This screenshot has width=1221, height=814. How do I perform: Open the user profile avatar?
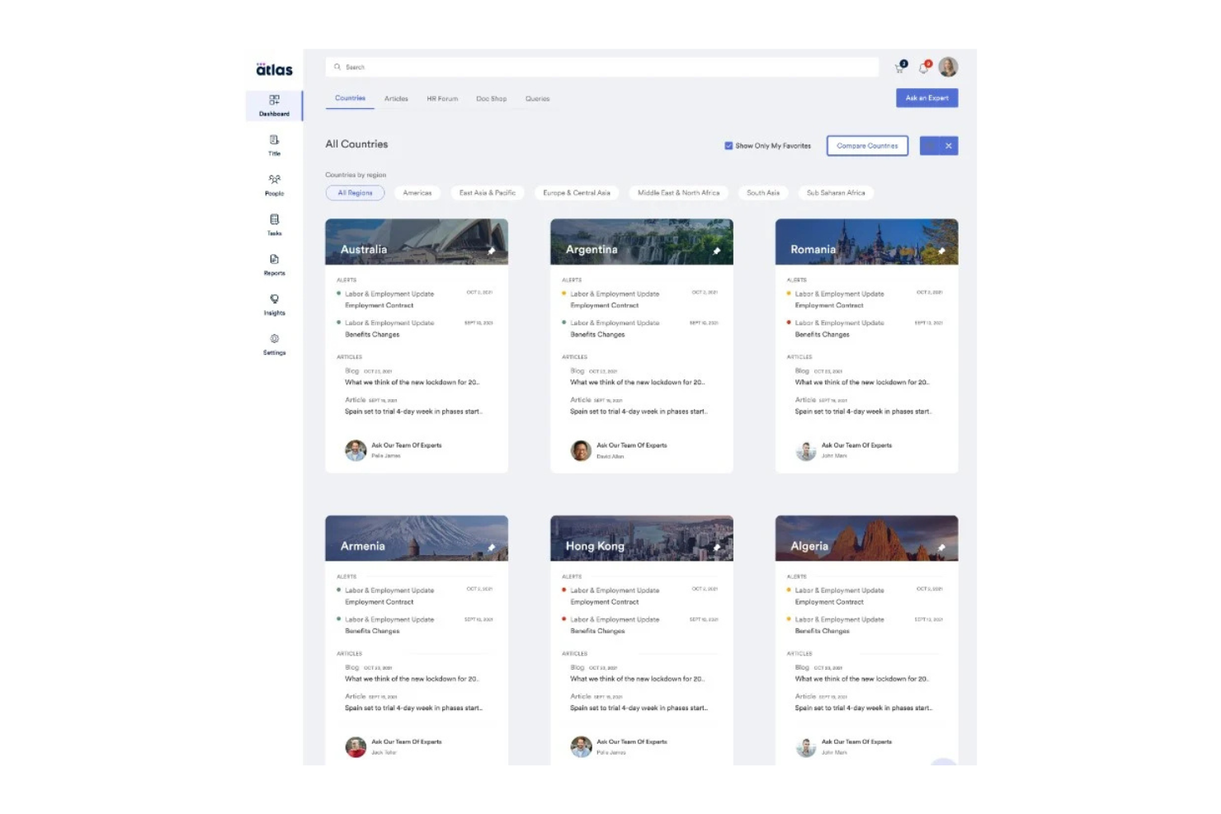point(948,67)
